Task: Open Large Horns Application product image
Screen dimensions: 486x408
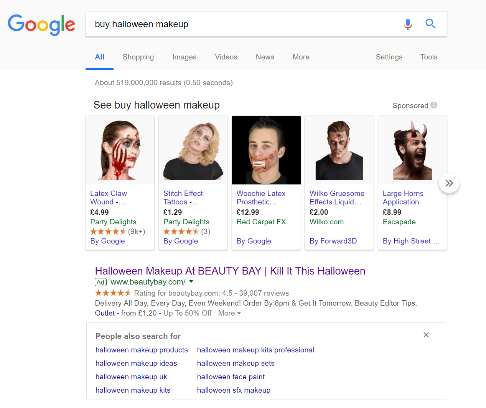Action: (412, 150)
